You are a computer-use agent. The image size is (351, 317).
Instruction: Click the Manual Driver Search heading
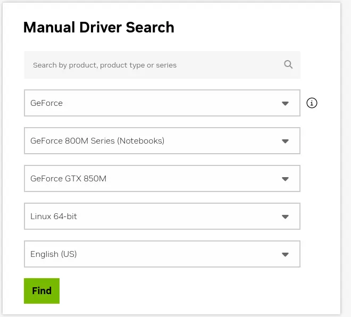[x=98, y=28]
